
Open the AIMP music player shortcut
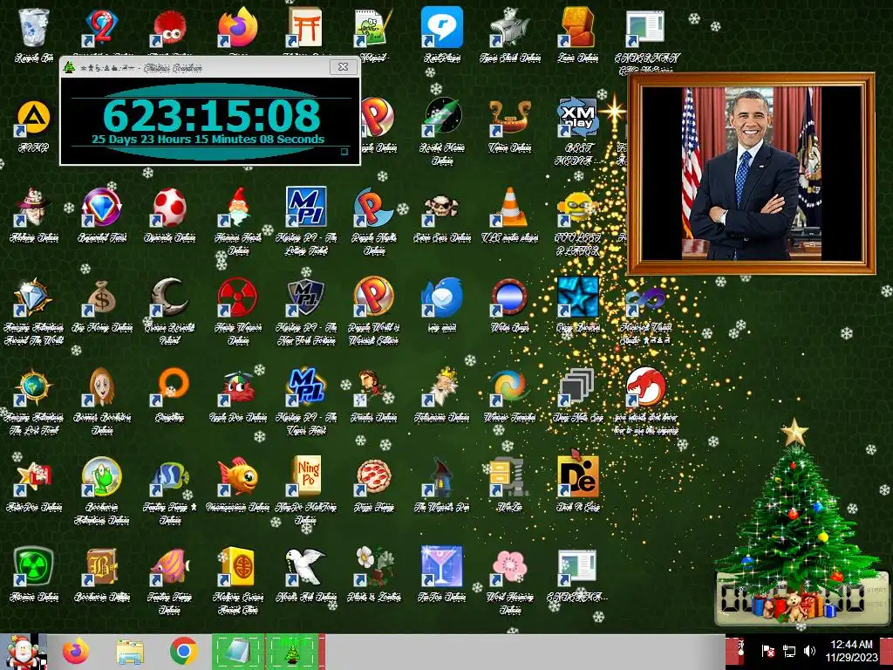34,119
